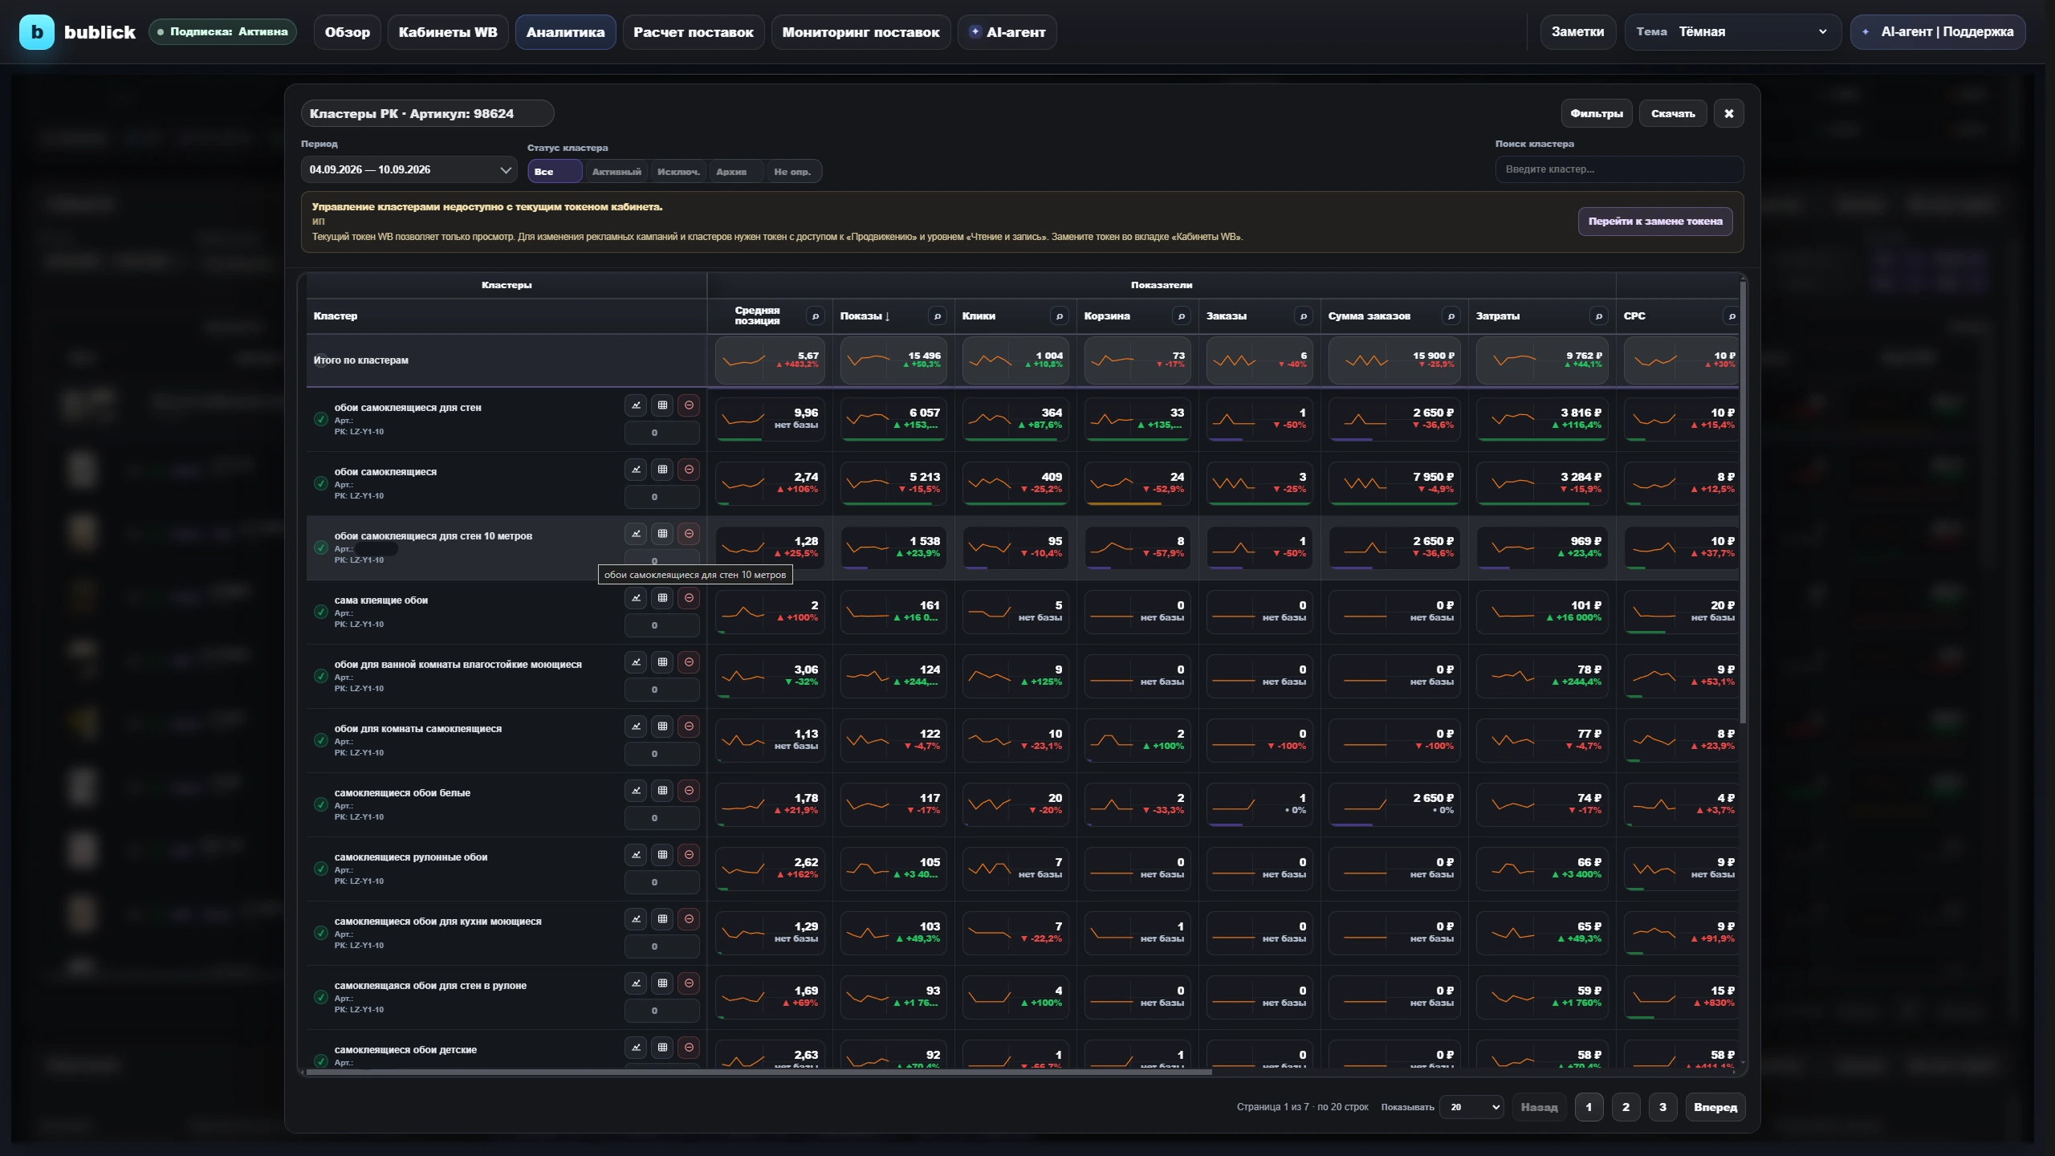
Task: Close the clusters dialog with X button
Action: pos(1729,113)
